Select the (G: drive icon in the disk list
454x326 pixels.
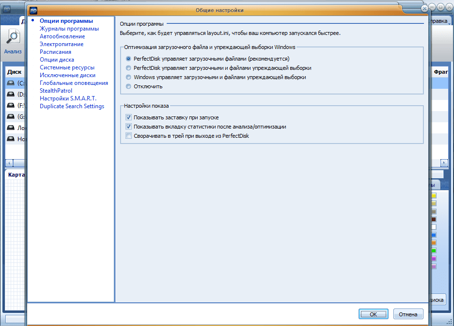click(11, 116)
